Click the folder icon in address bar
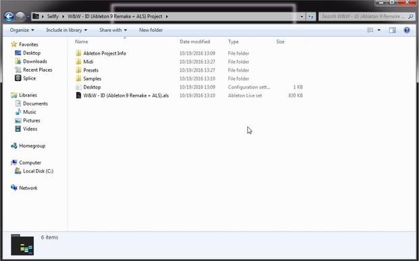 point(36,17)
